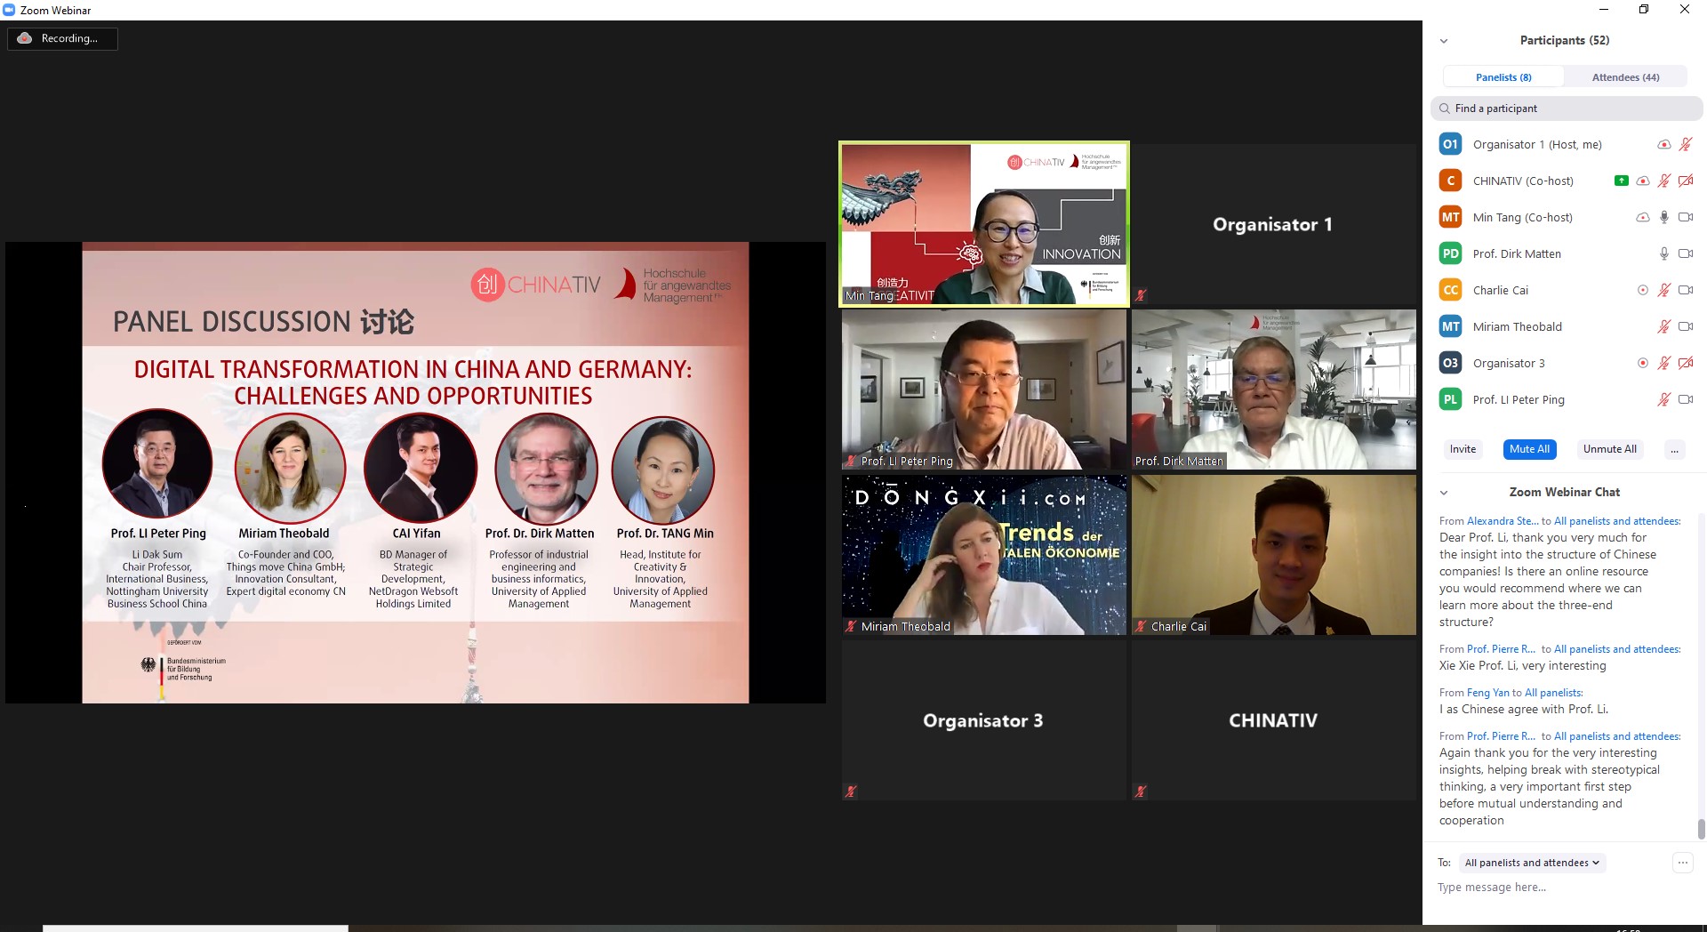The width and height of the screenshot is (1707, 932).
Task: Select Min Tang's active speaker video tile
Action: (x=984, y=224)
